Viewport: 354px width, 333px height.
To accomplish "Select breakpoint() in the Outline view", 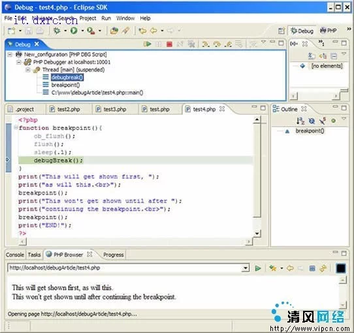I will 310,131.
